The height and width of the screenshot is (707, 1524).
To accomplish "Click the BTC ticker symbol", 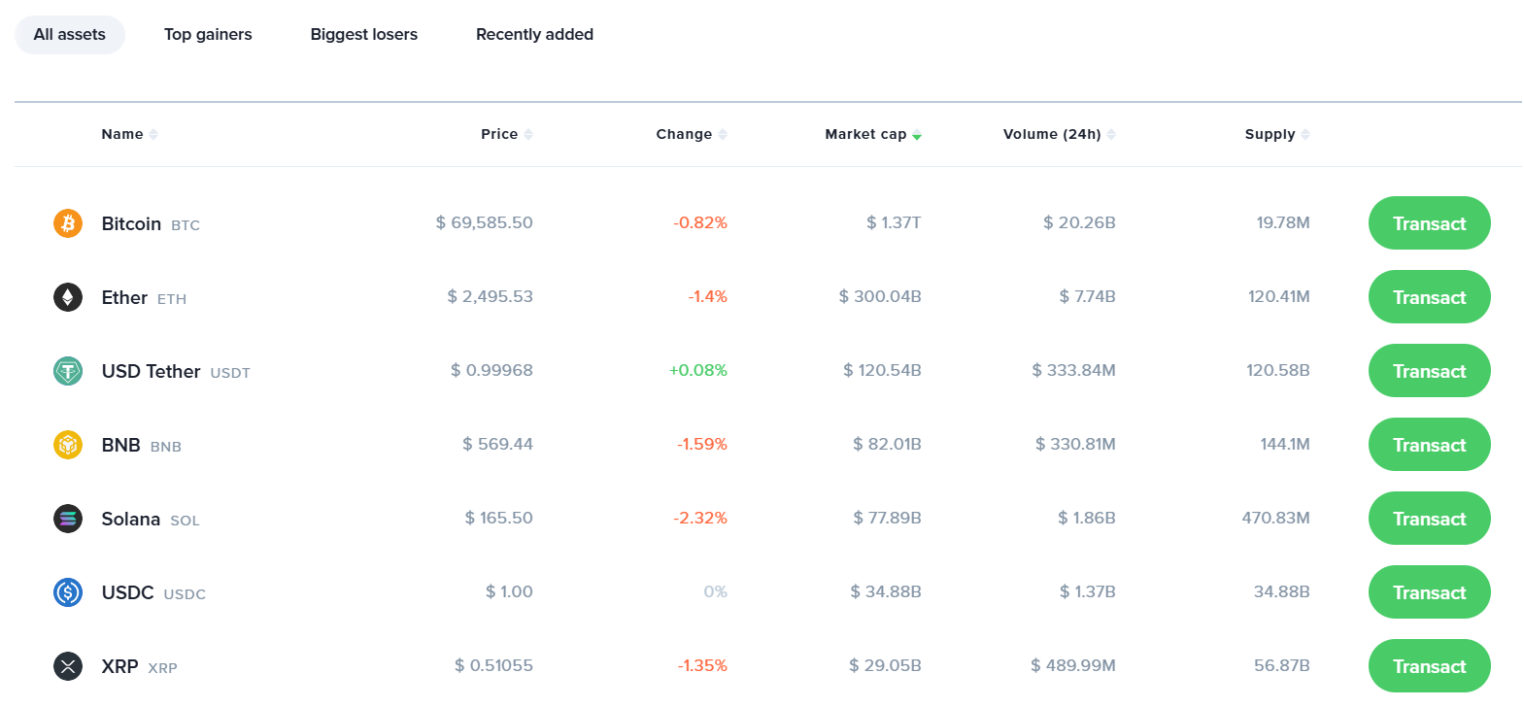I will 186,225.
